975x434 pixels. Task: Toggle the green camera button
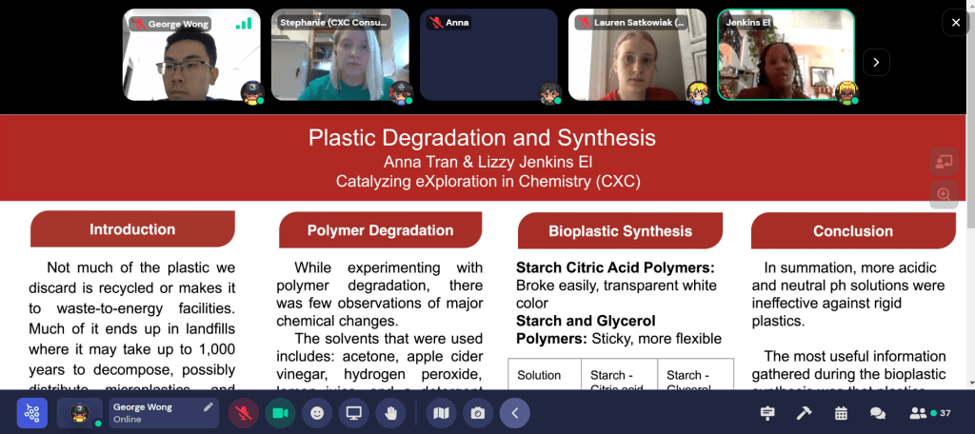(280, 413)
